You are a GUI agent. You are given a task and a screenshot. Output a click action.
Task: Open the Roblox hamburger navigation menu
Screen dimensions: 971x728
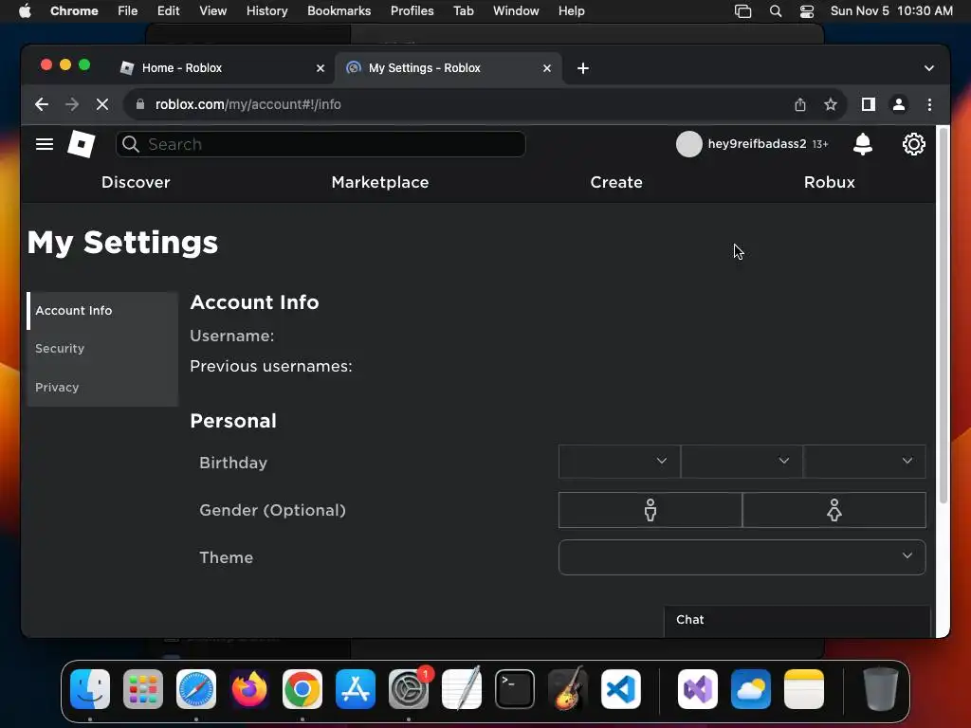tap(44, 144)
